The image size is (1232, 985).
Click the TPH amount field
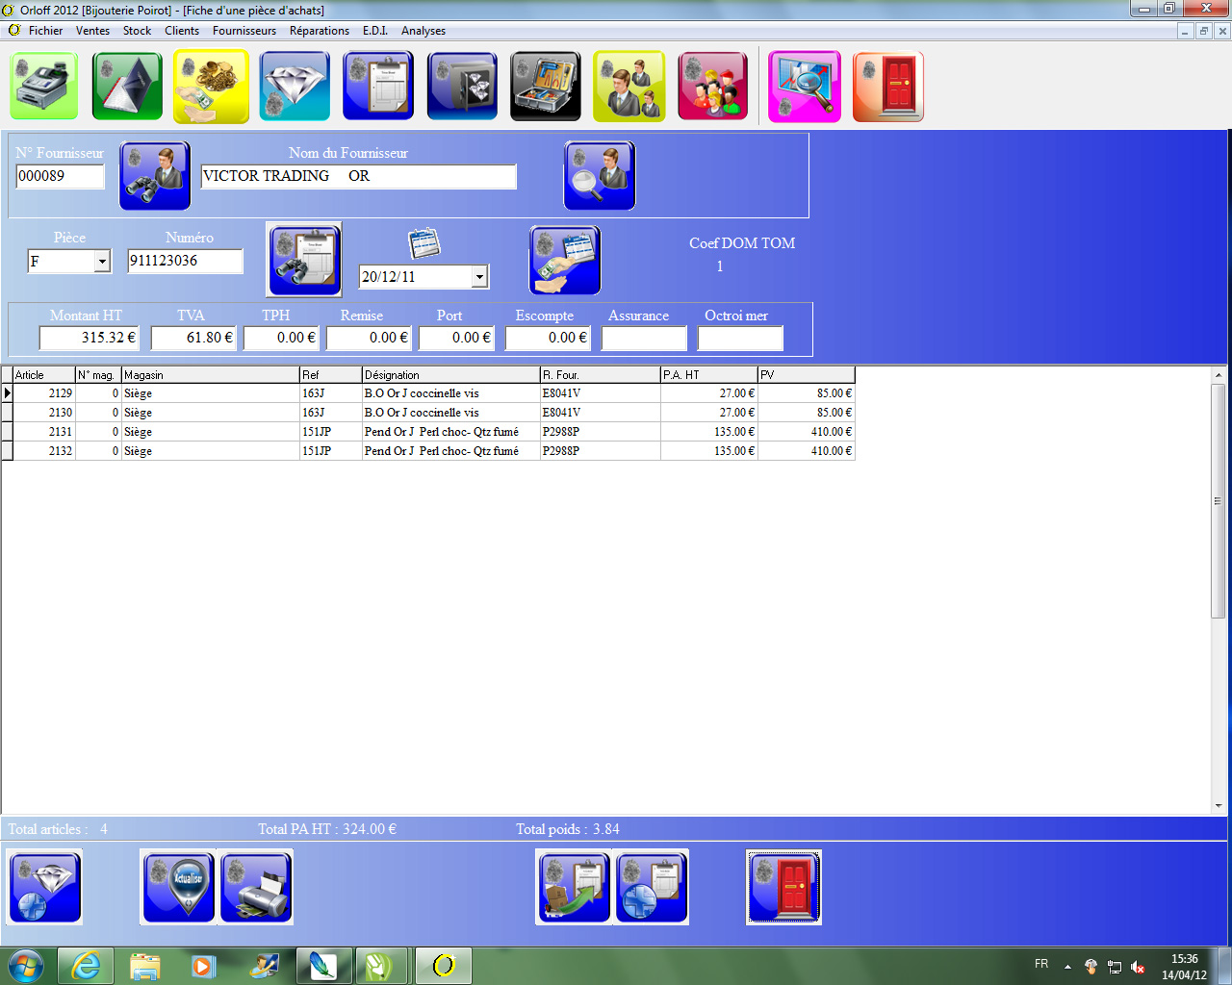[x=281, y=338]
